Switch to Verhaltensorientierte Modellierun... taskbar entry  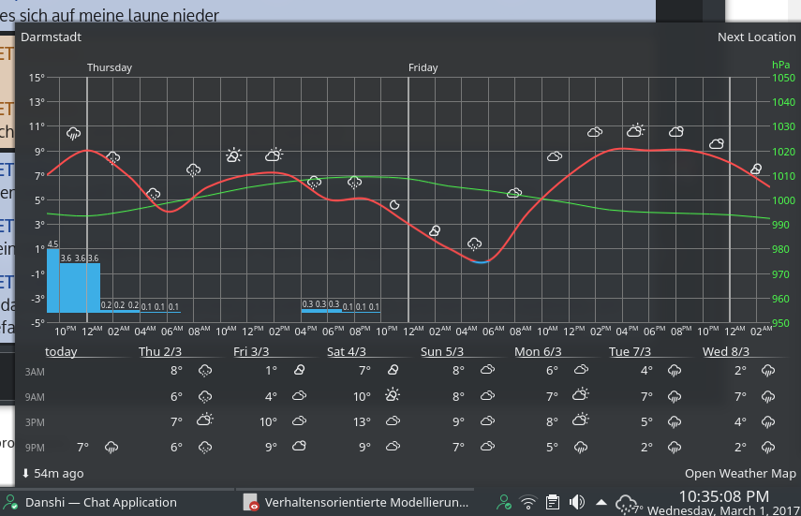coord(356,503)
